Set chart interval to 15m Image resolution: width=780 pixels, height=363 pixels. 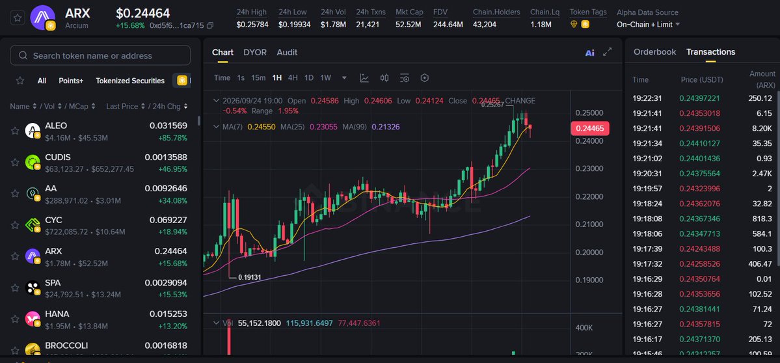258,78
